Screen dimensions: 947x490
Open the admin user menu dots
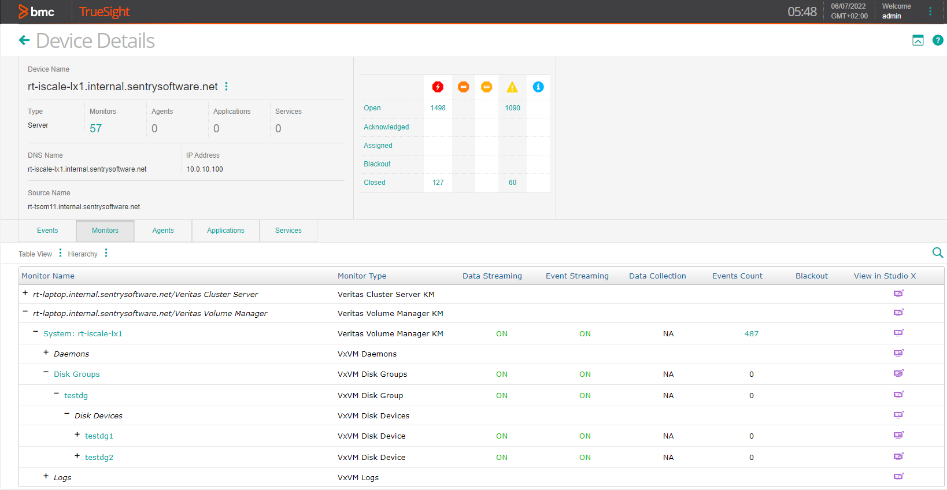[x=930, y=11]
